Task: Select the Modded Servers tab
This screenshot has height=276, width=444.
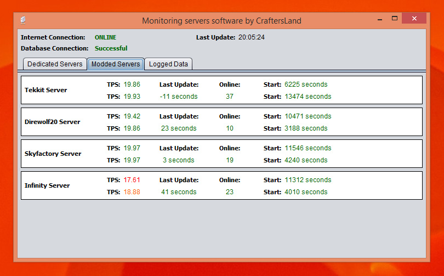Action: pos(116,64)
